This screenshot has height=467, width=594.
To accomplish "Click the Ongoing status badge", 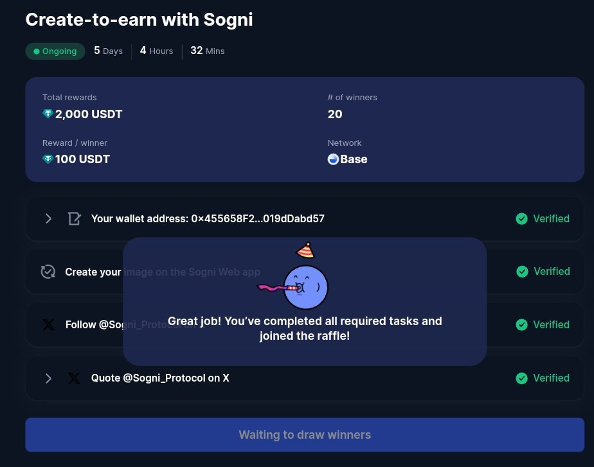I will (55, 51).
